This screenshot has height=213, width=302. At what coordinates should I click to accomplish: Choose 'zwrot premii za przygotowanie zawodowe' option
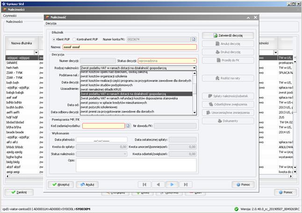tap(136, 111)
